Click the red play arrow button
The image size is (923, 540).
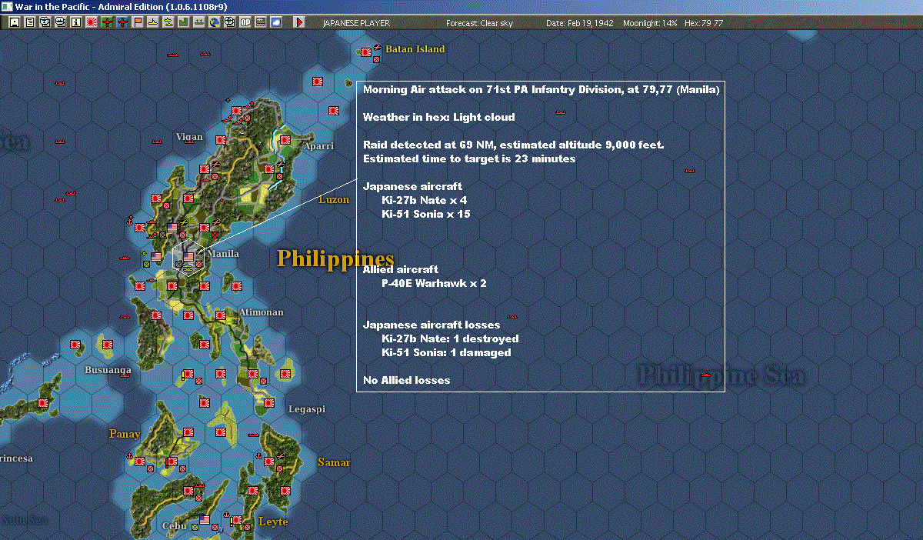299,22
